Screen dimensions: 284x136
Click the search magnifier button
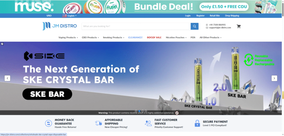pyautogui.click(x=194, y=26)
